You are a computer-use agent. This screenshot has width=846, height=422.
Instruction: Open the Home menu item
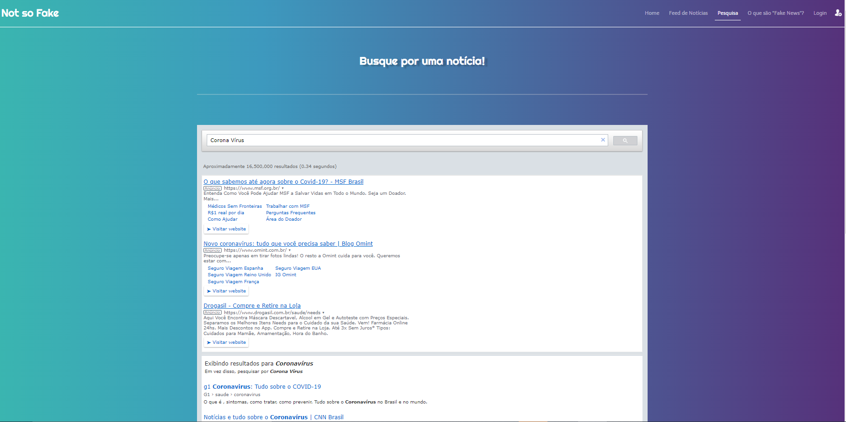point(652,13)
